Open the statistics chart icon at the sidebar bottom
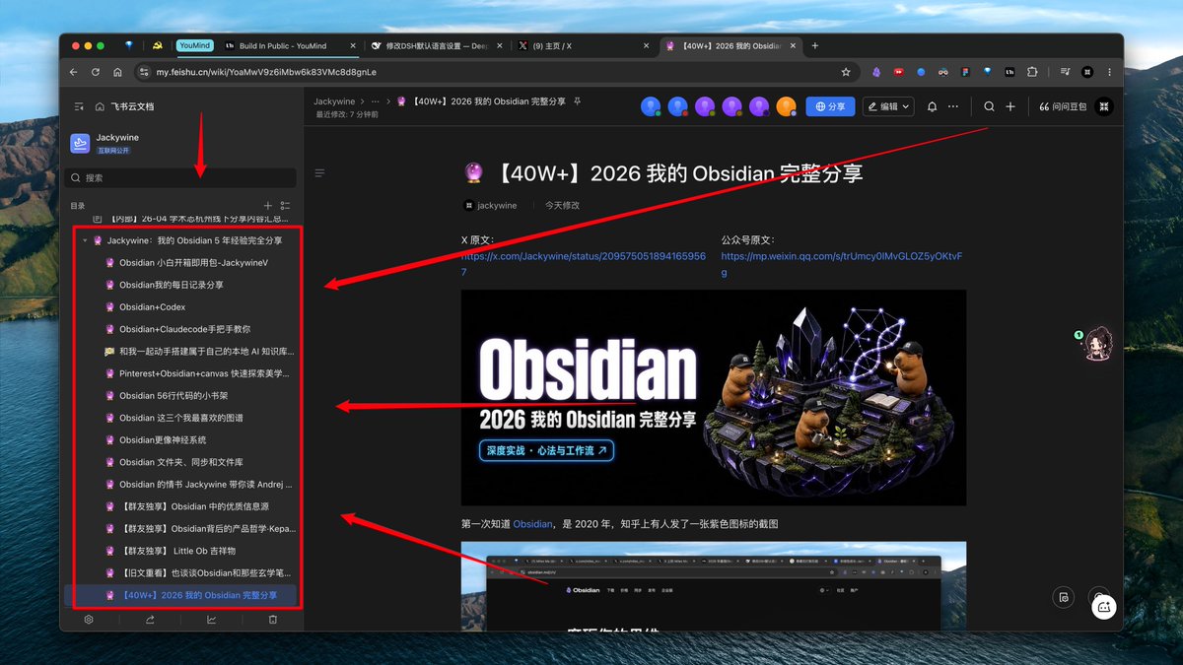Screen dimensions: 1183x665 [211, 620]
